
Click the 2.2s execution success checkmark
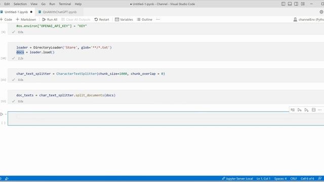tap(14, 58)
